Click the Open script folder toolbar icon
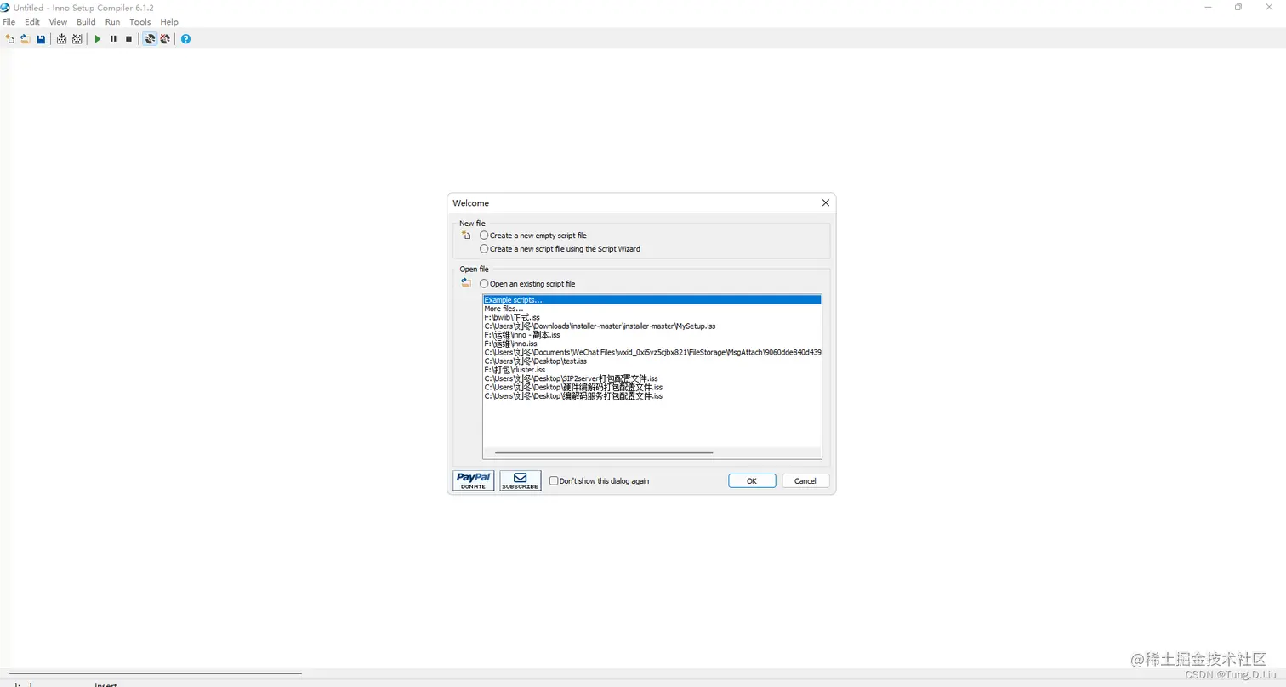Screen dimensions: 1286x687 pyautogui.click(x=26, y=39)
